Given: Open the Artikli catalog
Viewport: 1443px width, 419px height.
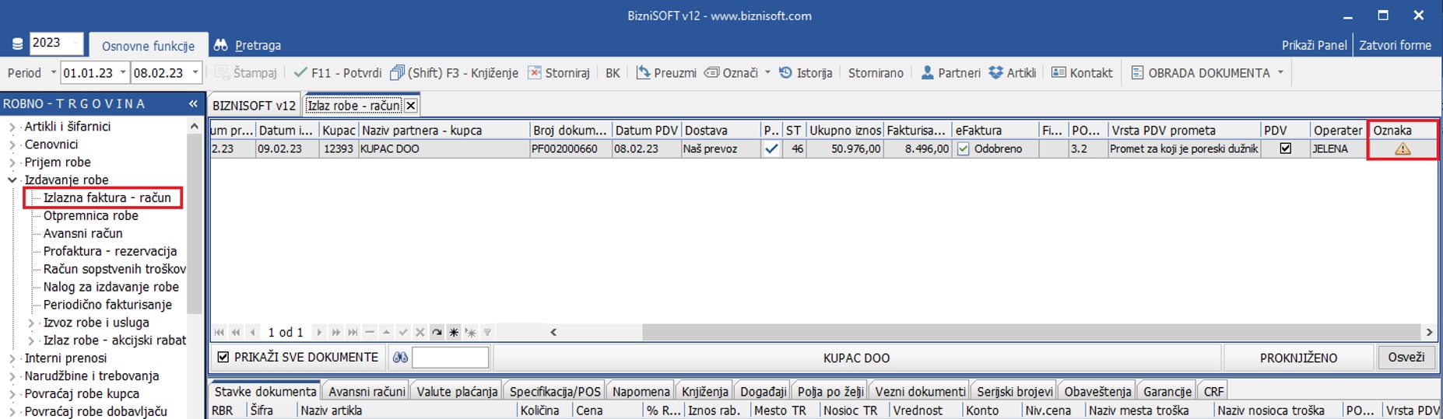Looking at the screenshot, I should (1012, 72).
